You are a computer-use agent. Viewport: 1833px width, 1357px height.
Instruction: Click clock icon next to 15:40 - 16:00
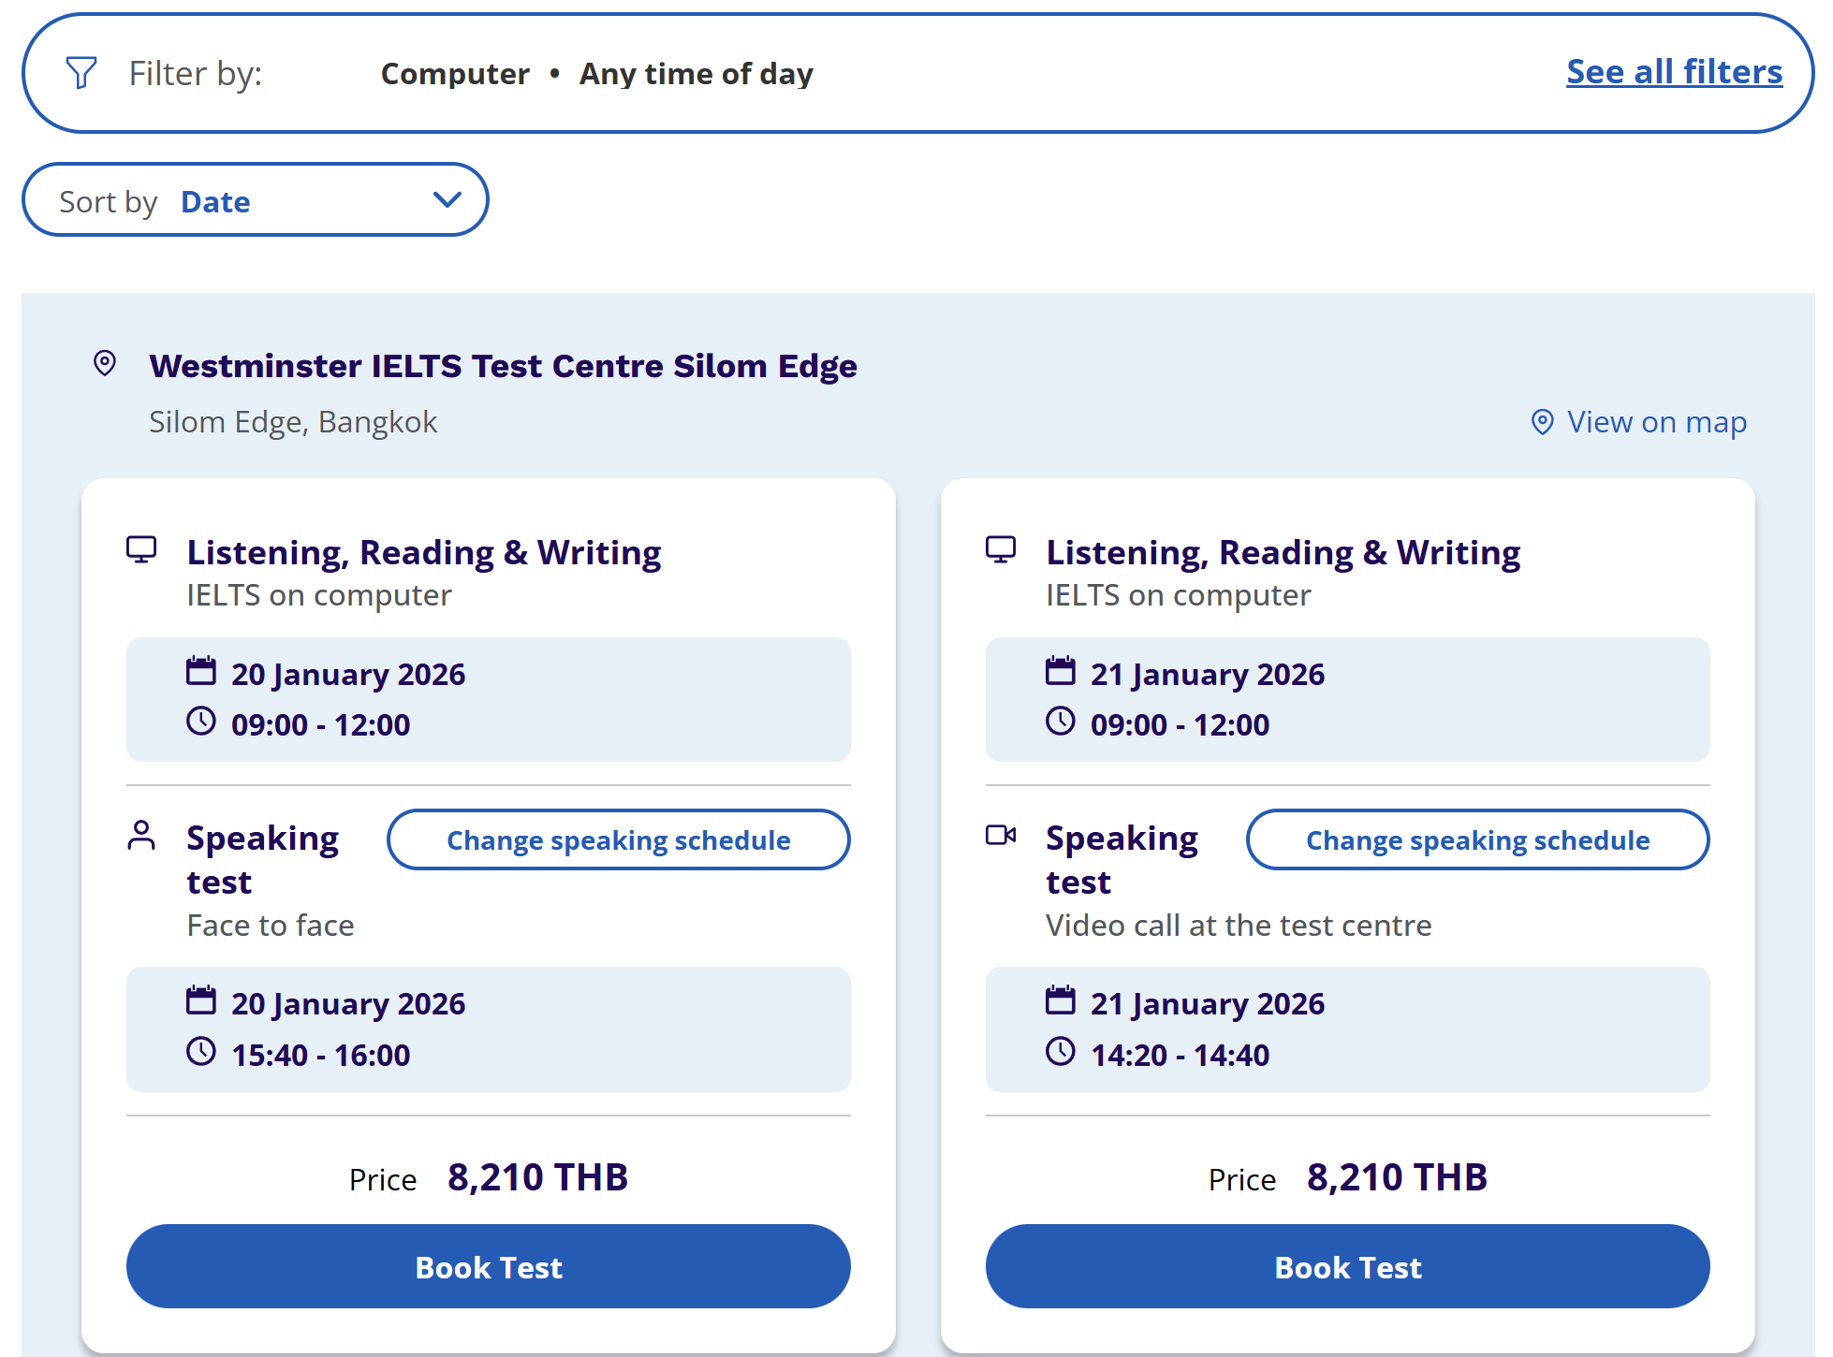[x=201, y=1052]
